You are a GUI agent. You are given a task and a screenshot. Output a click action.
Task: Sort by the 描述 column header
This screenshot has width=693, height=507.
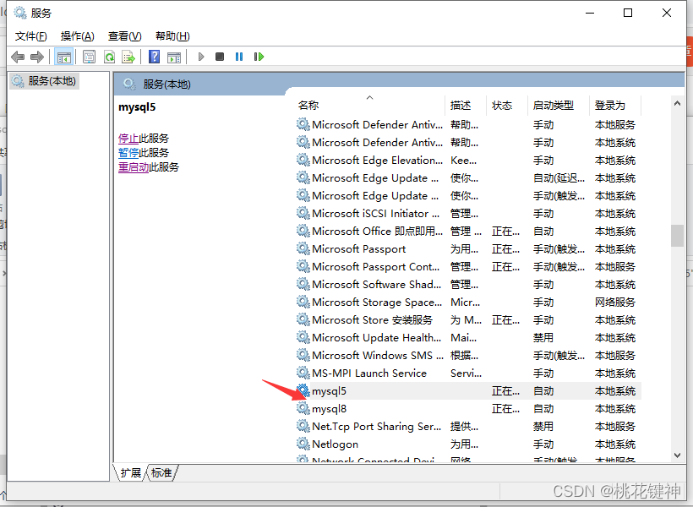click(x=466, y=105)
